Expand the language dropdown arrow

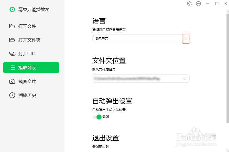point(186,39)
